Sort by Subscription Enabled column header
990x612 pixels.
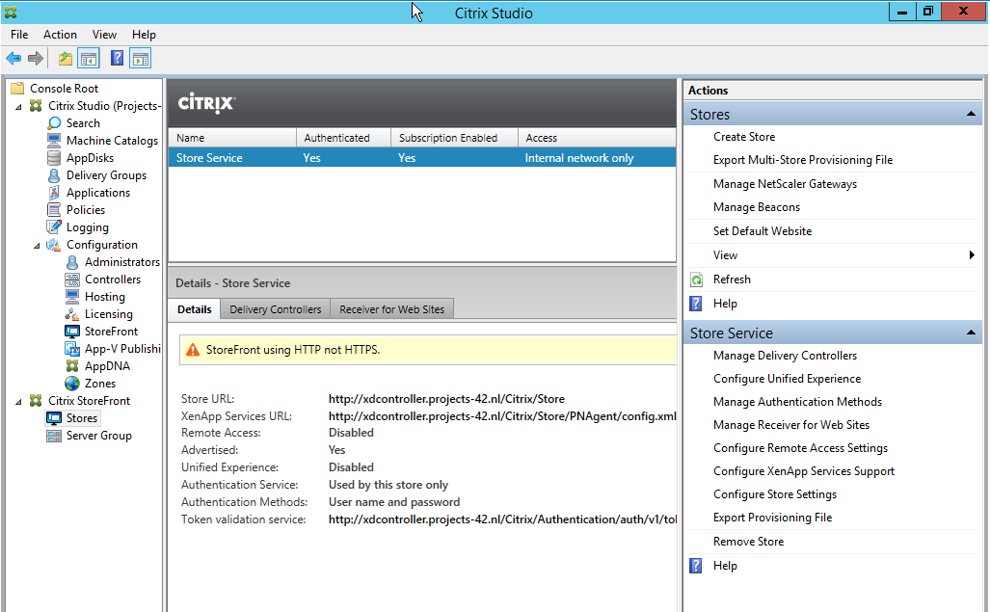455,138
